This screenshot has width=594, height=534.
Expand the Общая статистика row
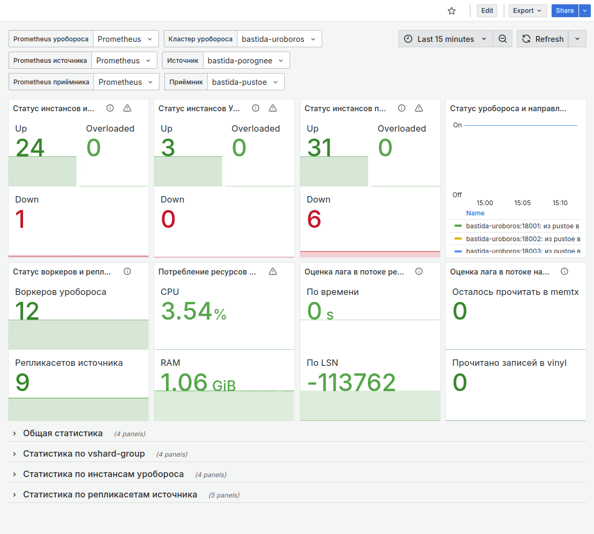pyautogui.click(x=63, y=433)
